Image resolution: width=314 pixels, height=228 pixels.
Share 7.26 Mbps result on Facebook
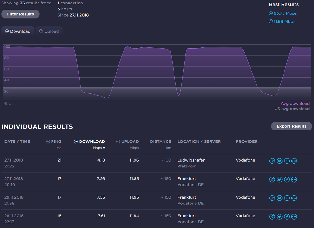(x=287, y=179)
